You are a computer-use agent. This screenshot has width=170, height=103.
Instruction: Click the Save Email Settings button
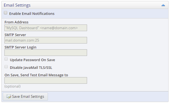(25, 96)
